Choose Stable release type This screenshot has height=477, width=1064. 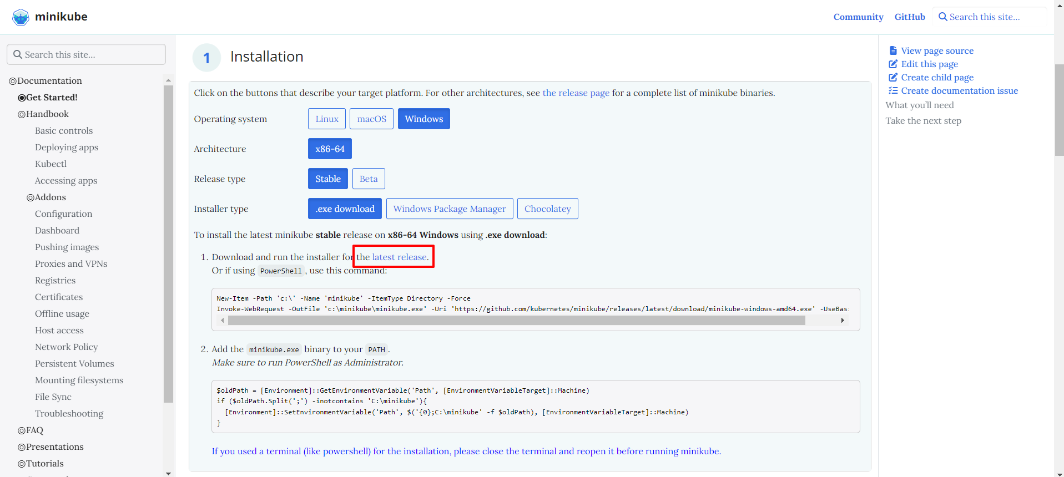[328, 179]
